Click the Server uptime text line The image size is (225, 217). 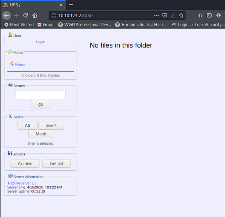pos(26,191)
